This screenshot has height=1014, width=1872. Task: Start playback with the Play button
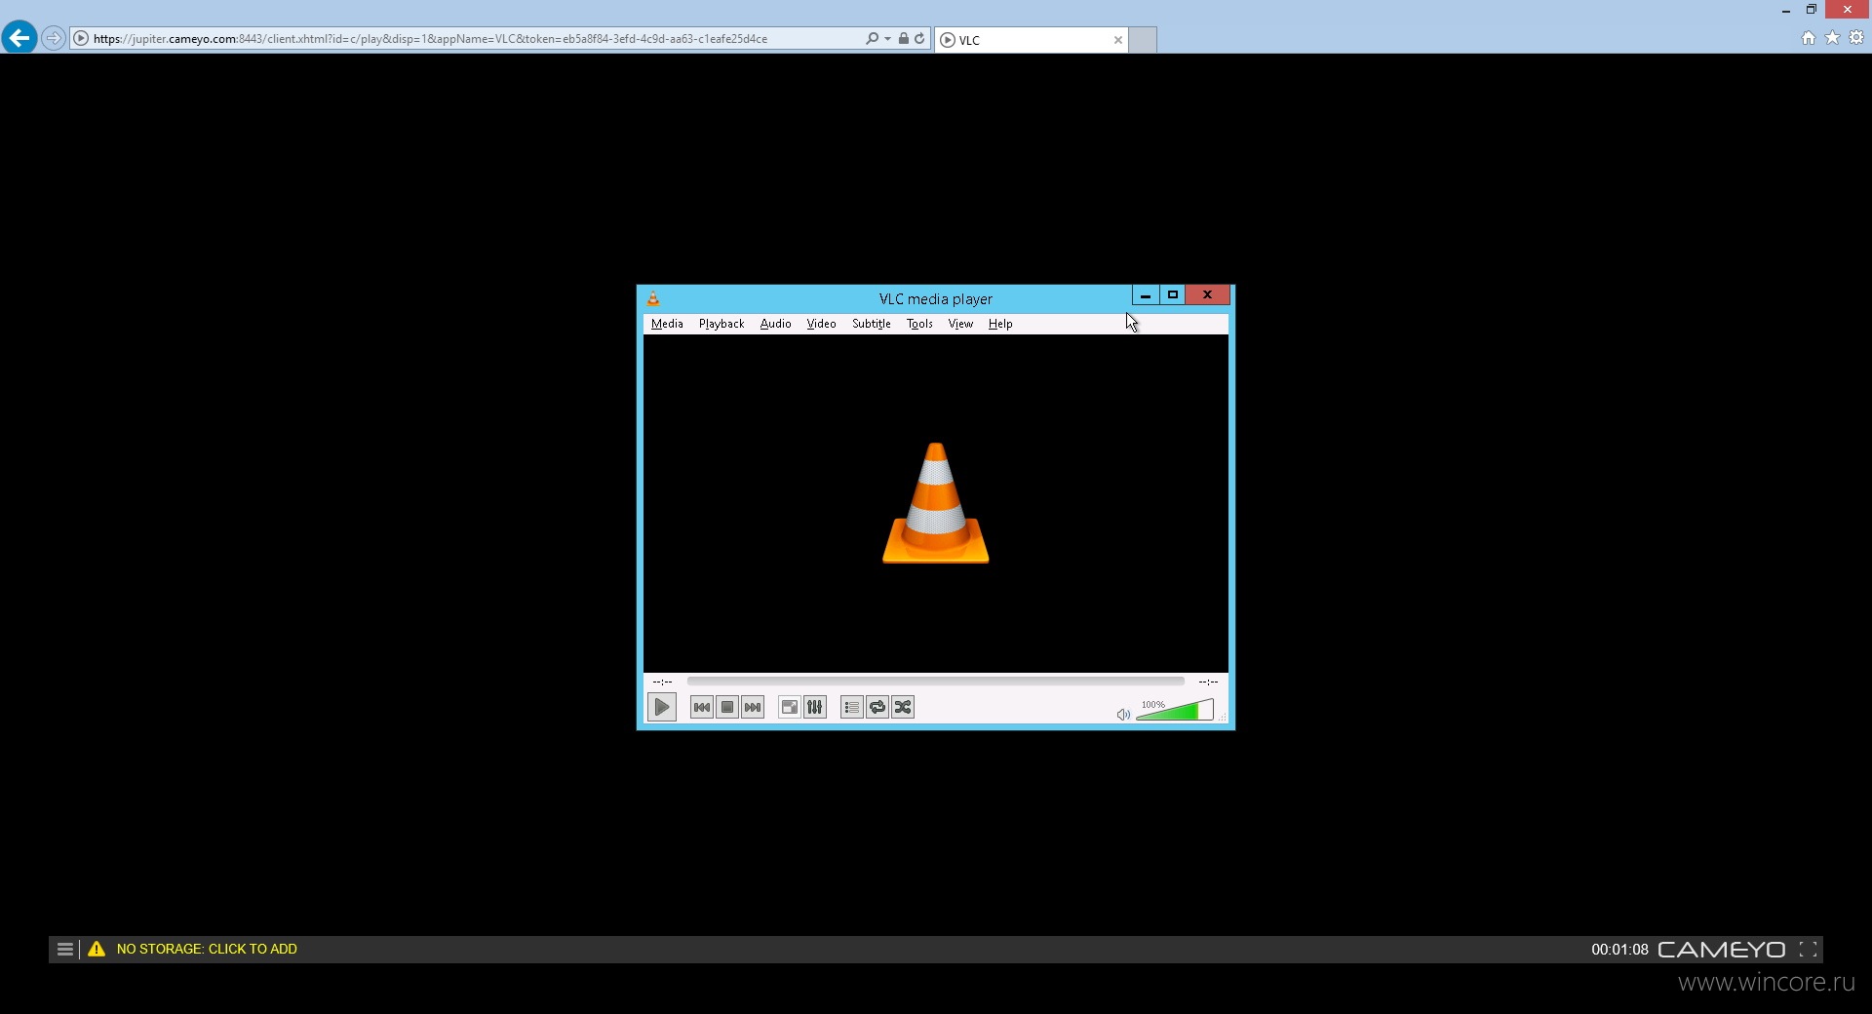(x=661, y=707)
